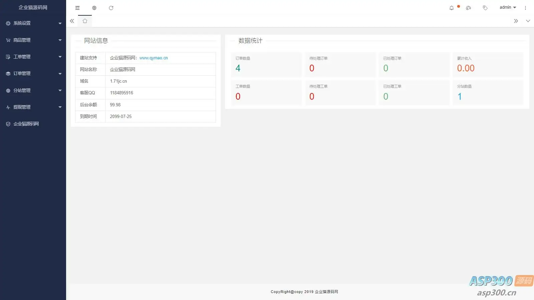
Task: Open the website globe icon in top bar
Action: tap(94, 8)
